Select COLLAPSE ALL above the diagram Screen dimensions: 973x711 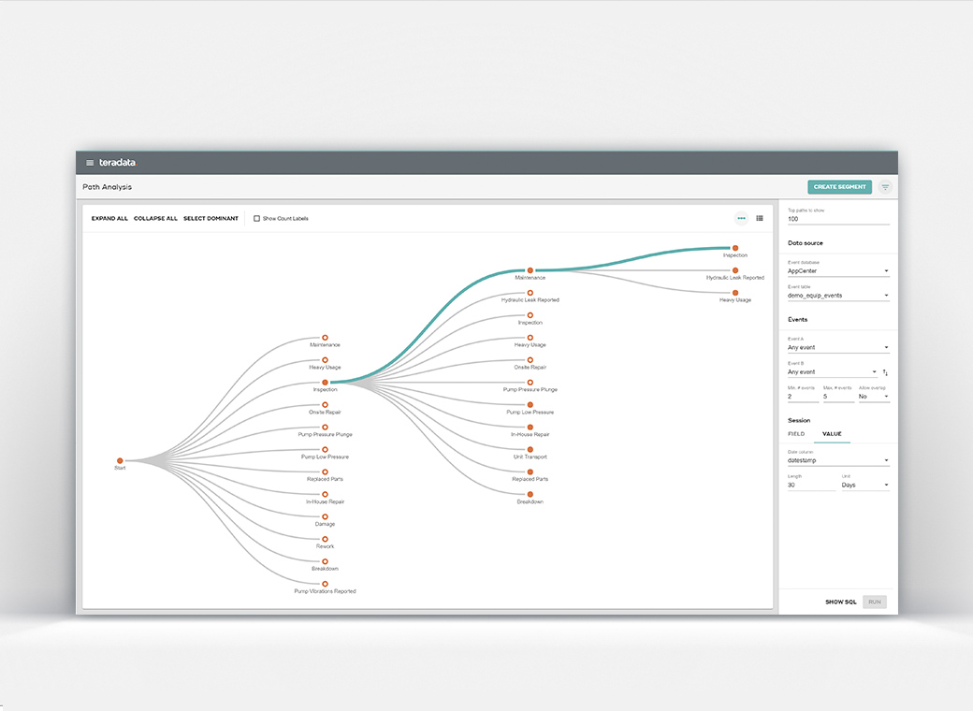[155, 218]
